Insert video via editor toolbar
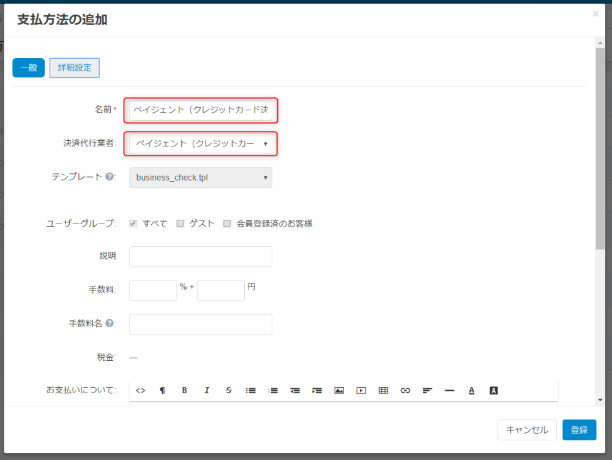 [x=361, y=391]
